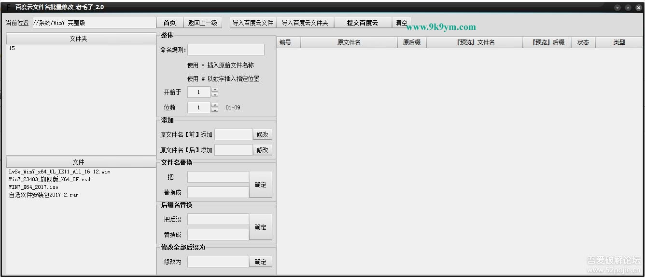Submit changes with 提交百度云
The image size is (645, 278).
[x=363, y=23]
